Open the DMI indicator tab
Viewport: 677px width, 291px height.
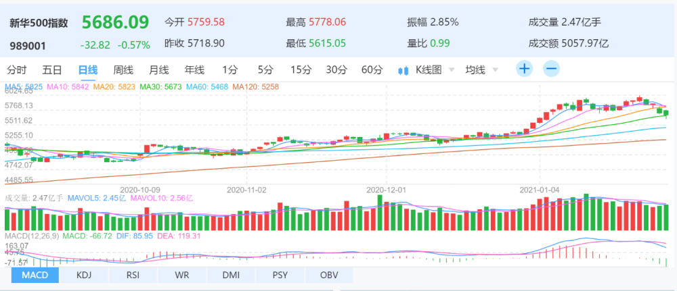[x=231, y=275]
